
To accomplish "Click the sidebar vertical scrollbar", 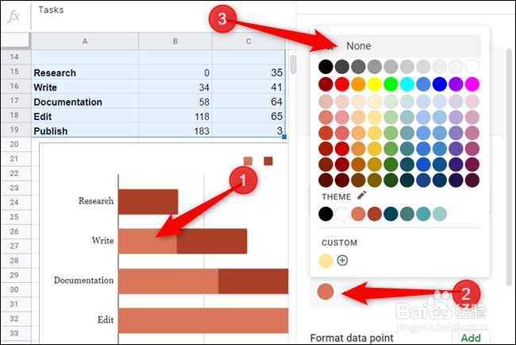I will pos(509,166).
